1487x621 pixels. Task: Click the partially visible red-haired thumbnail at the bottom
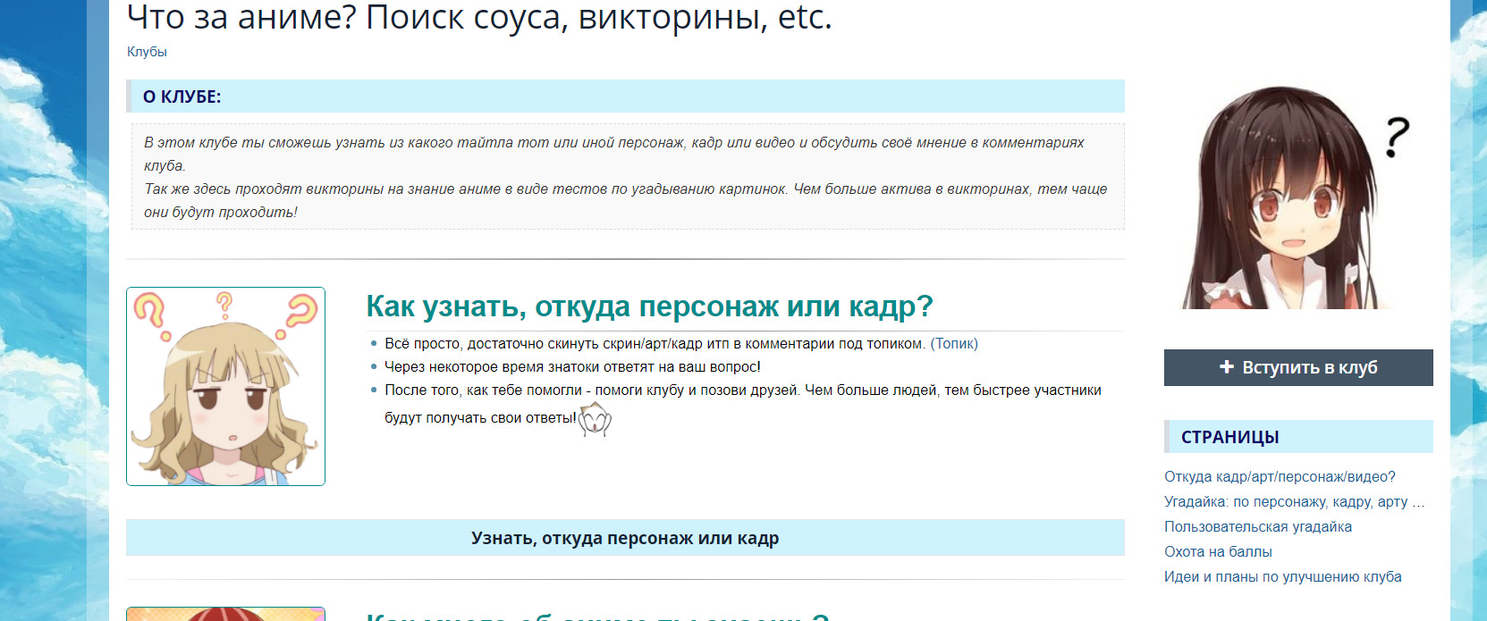(225, 614)
